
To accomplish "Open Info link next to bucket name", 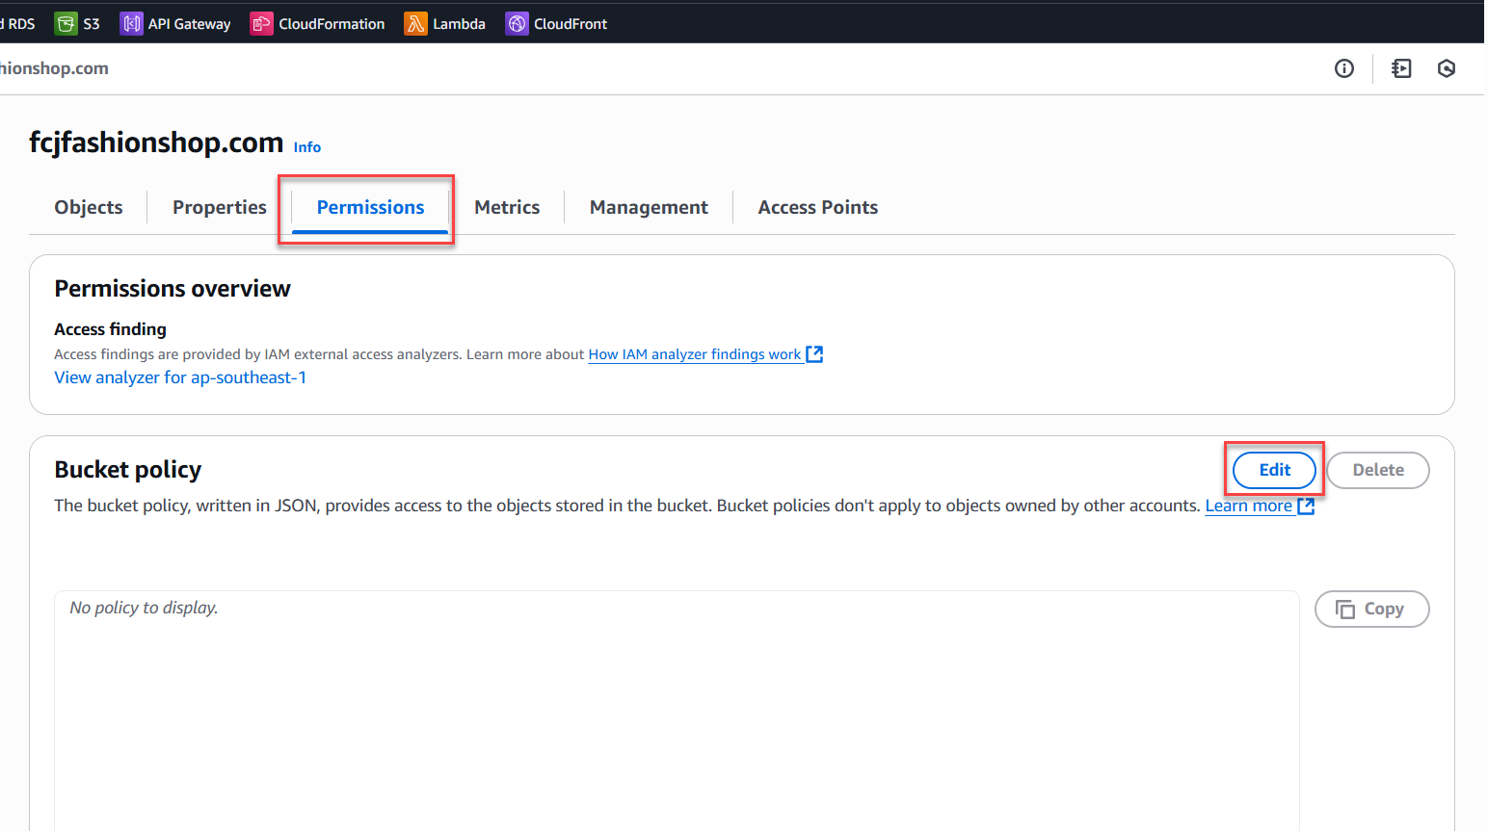I will [307, 147].
